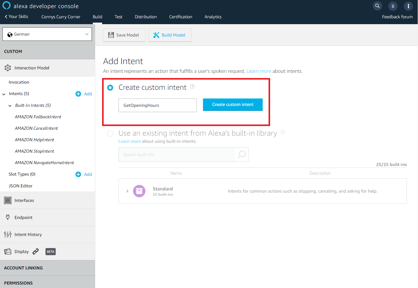The width and height of the screenshot is (418, 288).
Task: Click the help icon beside built-in library heading
Action: pyautogui.click(x=283, y=132)
